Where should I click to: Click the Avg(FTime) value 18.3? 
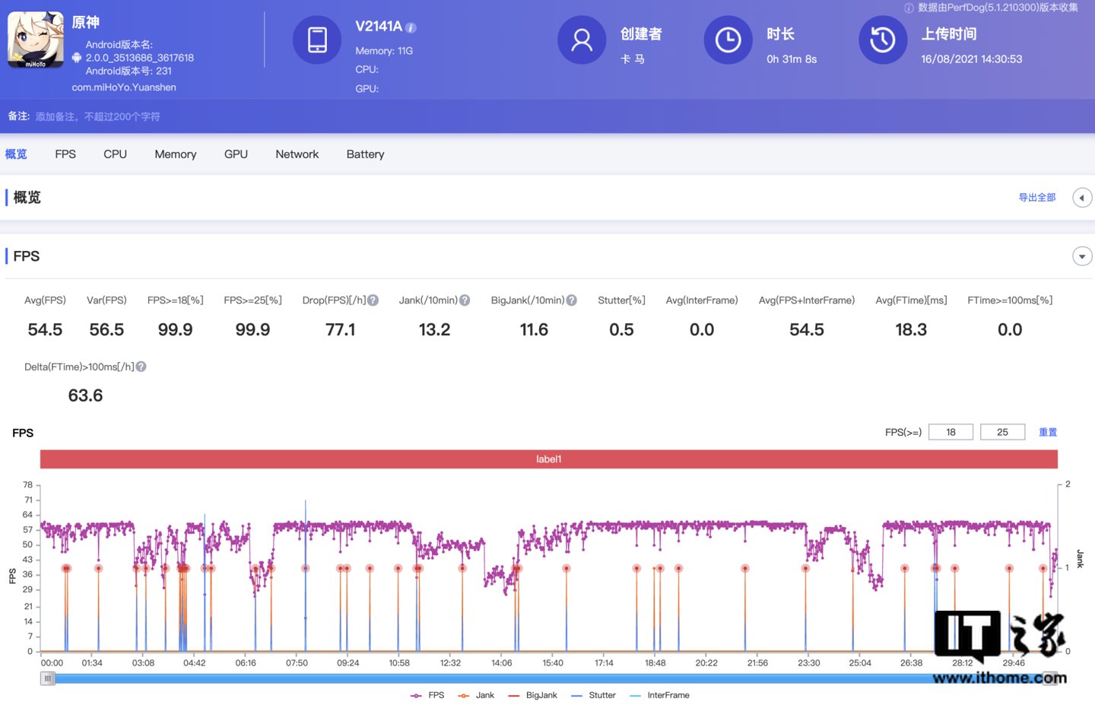911,329
